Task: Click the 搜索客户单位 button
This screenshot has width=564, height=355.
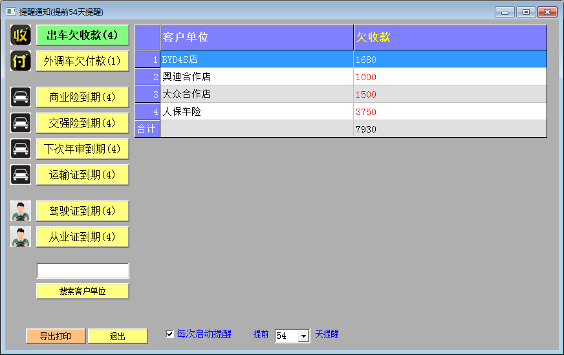Action: [82, 291]
